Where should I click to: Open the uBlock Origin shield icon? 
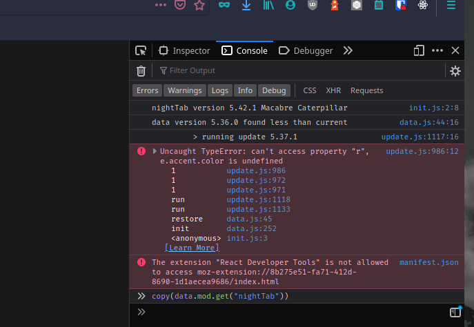[x=313, y=5]
